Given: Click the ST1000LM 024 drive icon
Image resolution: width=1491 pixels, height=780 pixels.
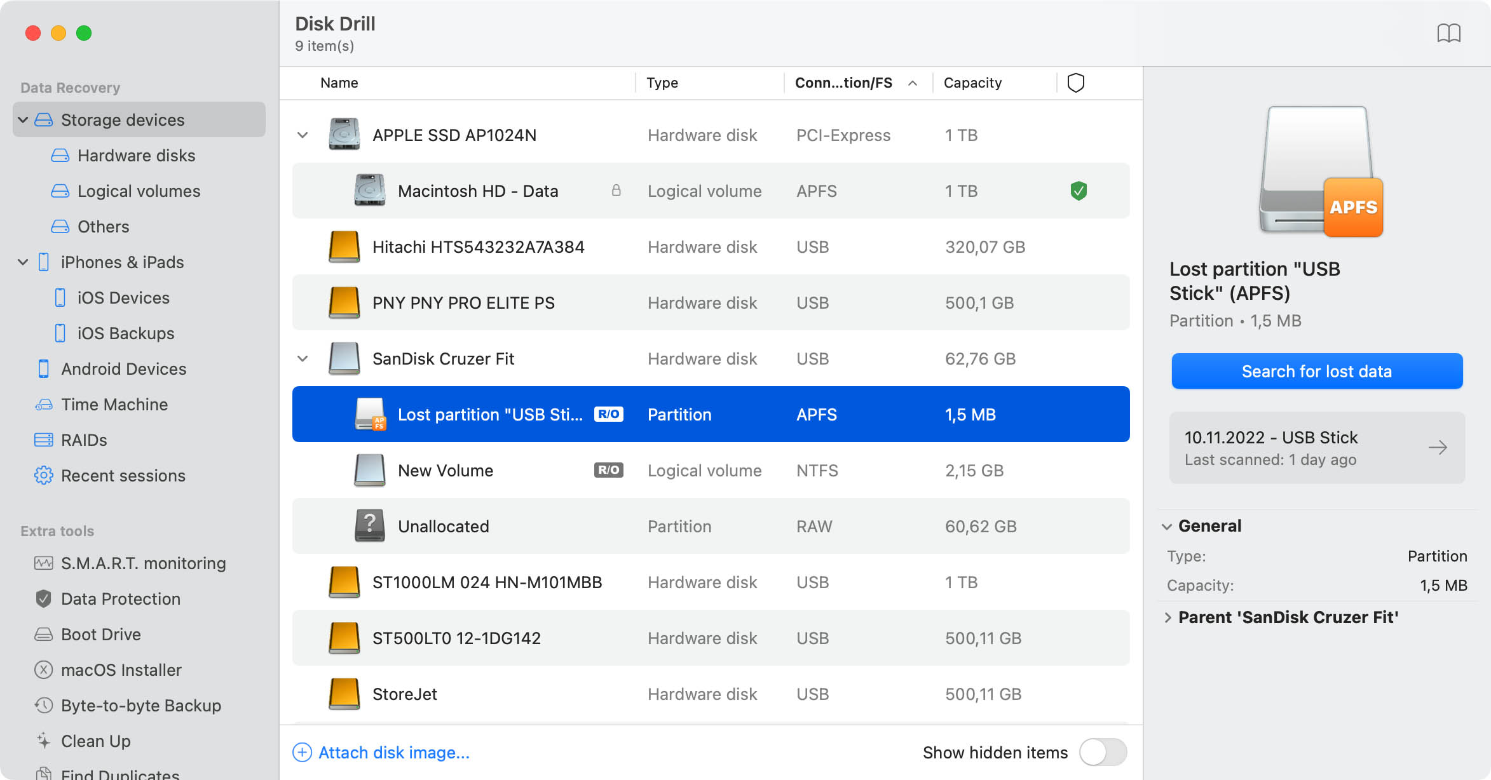Looking at the screenshot, I should point(344,582).
